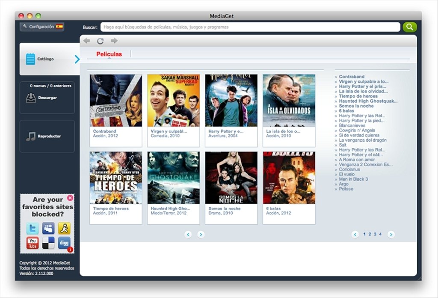Go to page 2 of the list
This screenshot has width=438, height=298.
[x=370, y=234]
